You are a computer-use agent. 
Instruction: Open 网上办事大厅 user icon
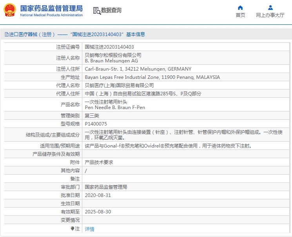coord(270,7)
